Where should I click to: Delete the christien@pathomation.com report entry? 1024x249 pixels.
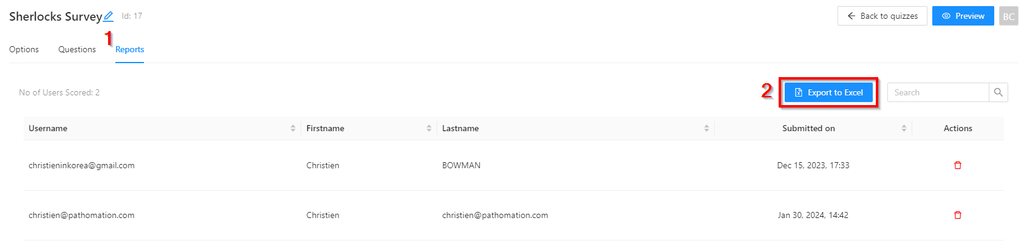[x=957, y=215]
